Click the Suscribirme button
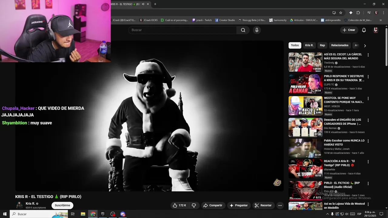Image resolution: width=388 pixels, height=218 pixels. click(x=62, y=205)
